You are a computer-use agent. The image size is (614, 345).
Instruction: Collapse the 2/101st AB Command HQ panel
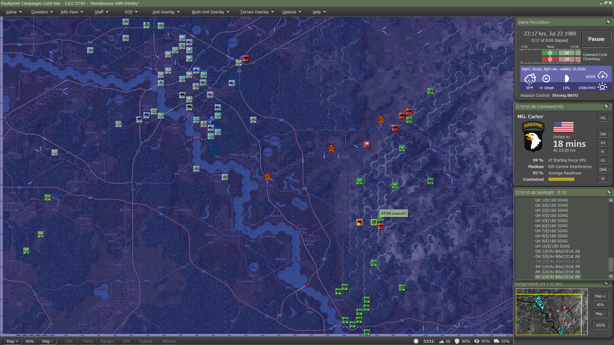[606, 106]
